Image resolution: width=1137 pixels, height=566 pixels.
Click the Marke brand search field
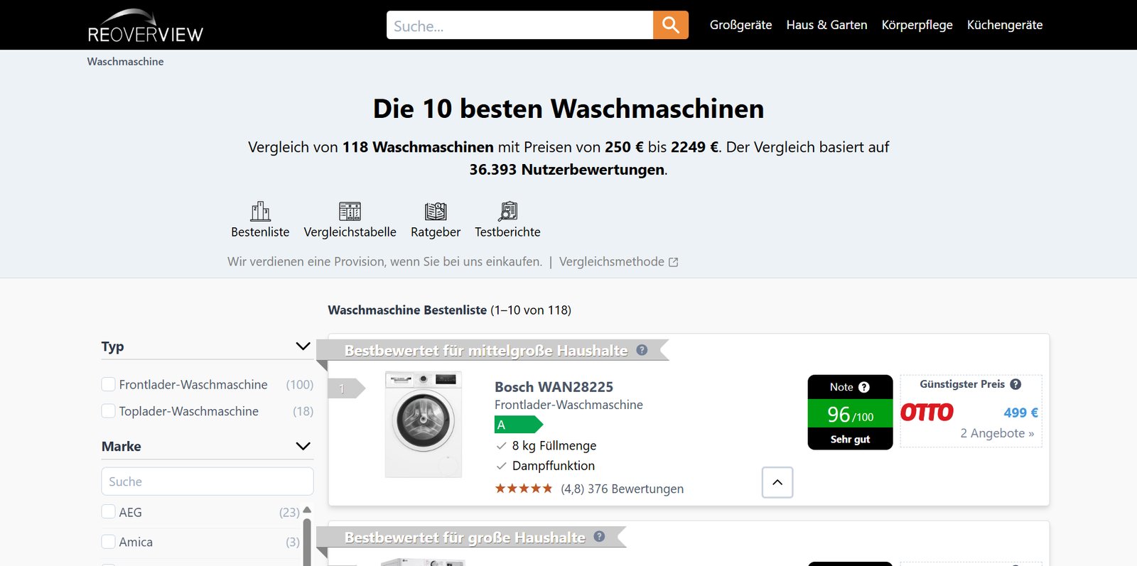[208, 481]
